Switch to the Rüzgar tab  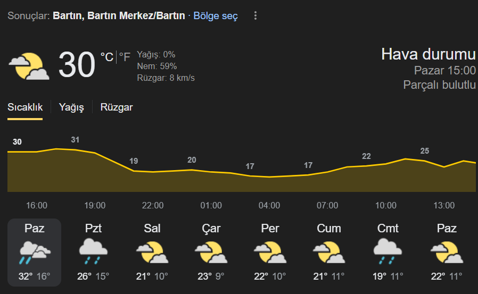117,107
